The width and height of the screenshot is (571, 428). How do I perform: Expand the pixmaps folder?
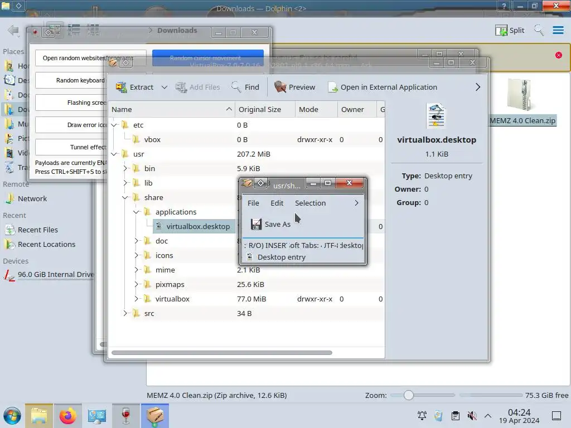pyautogui.click(x=136, y=284)
